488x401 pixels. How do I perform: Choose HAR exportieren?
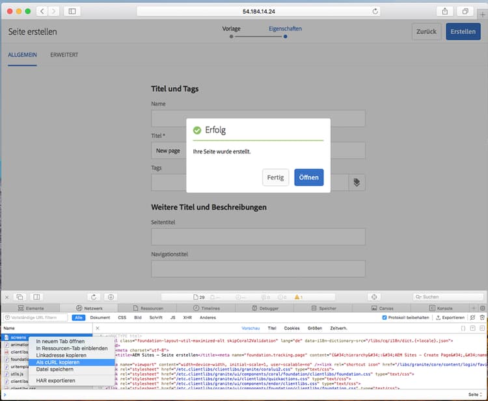[x=72, y=381]
